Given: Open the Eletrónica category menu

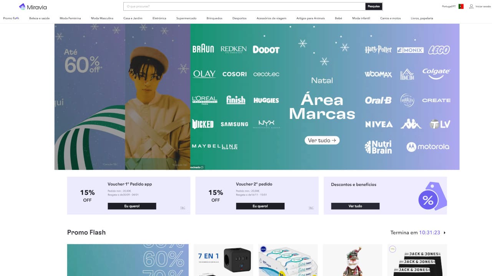Looking at the screenshot, I should pyautogui.click(x=159, y=18).
